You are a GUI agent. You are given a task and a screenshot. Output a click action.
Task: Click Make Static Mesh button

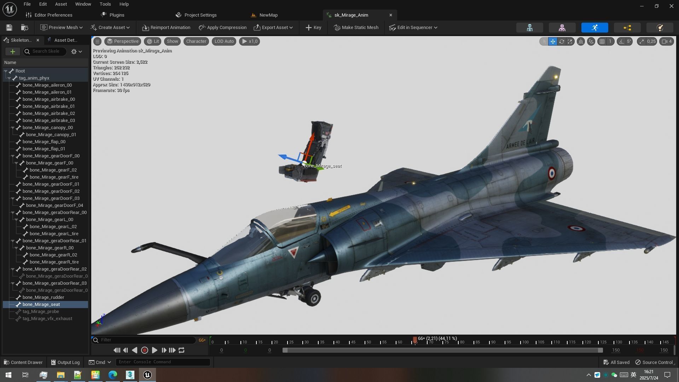coord(356,28)
